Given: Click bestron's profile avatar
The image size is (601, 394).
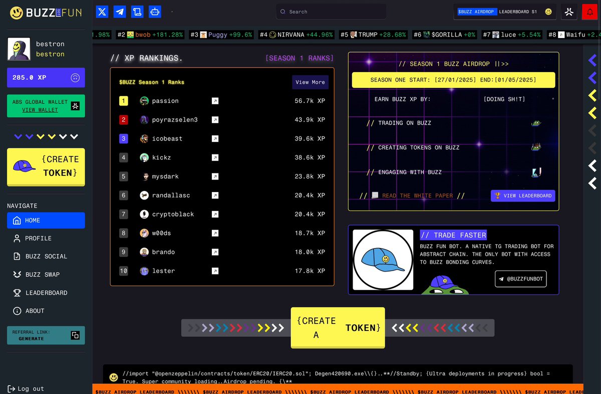Looking at the screenshot, I should [19, 49].
